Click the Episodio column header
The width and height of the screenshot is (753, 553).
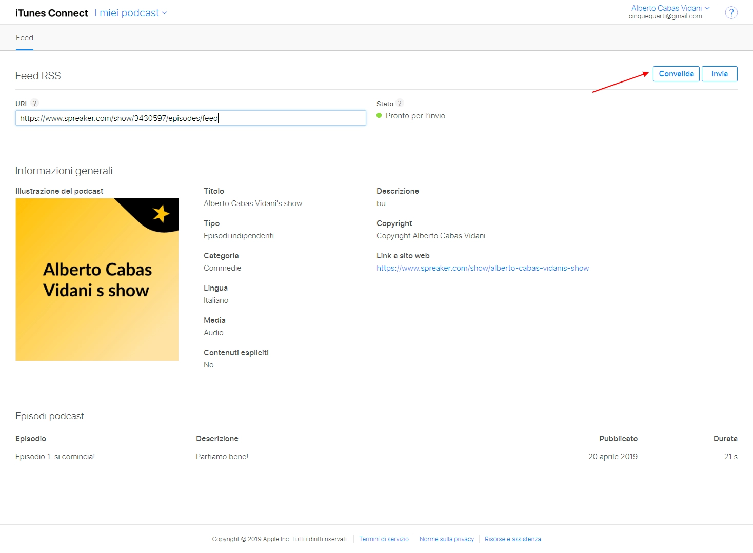pos(31,439)
